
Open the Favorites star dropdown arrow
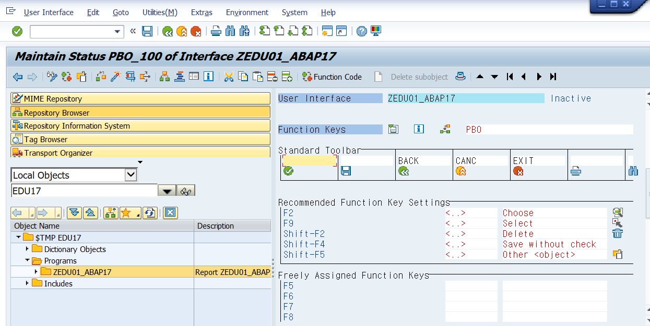pyautogui.click(x=138, y=214)
